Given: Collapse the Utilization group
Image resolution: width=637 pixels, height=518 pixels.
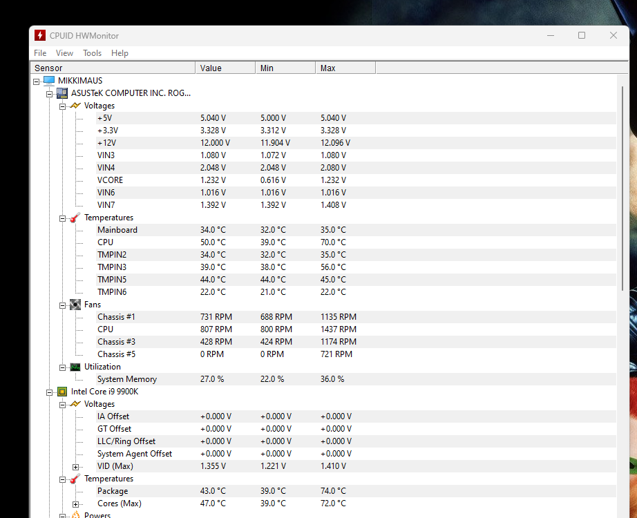Looking at the screenshot, I should coord(62,367).
